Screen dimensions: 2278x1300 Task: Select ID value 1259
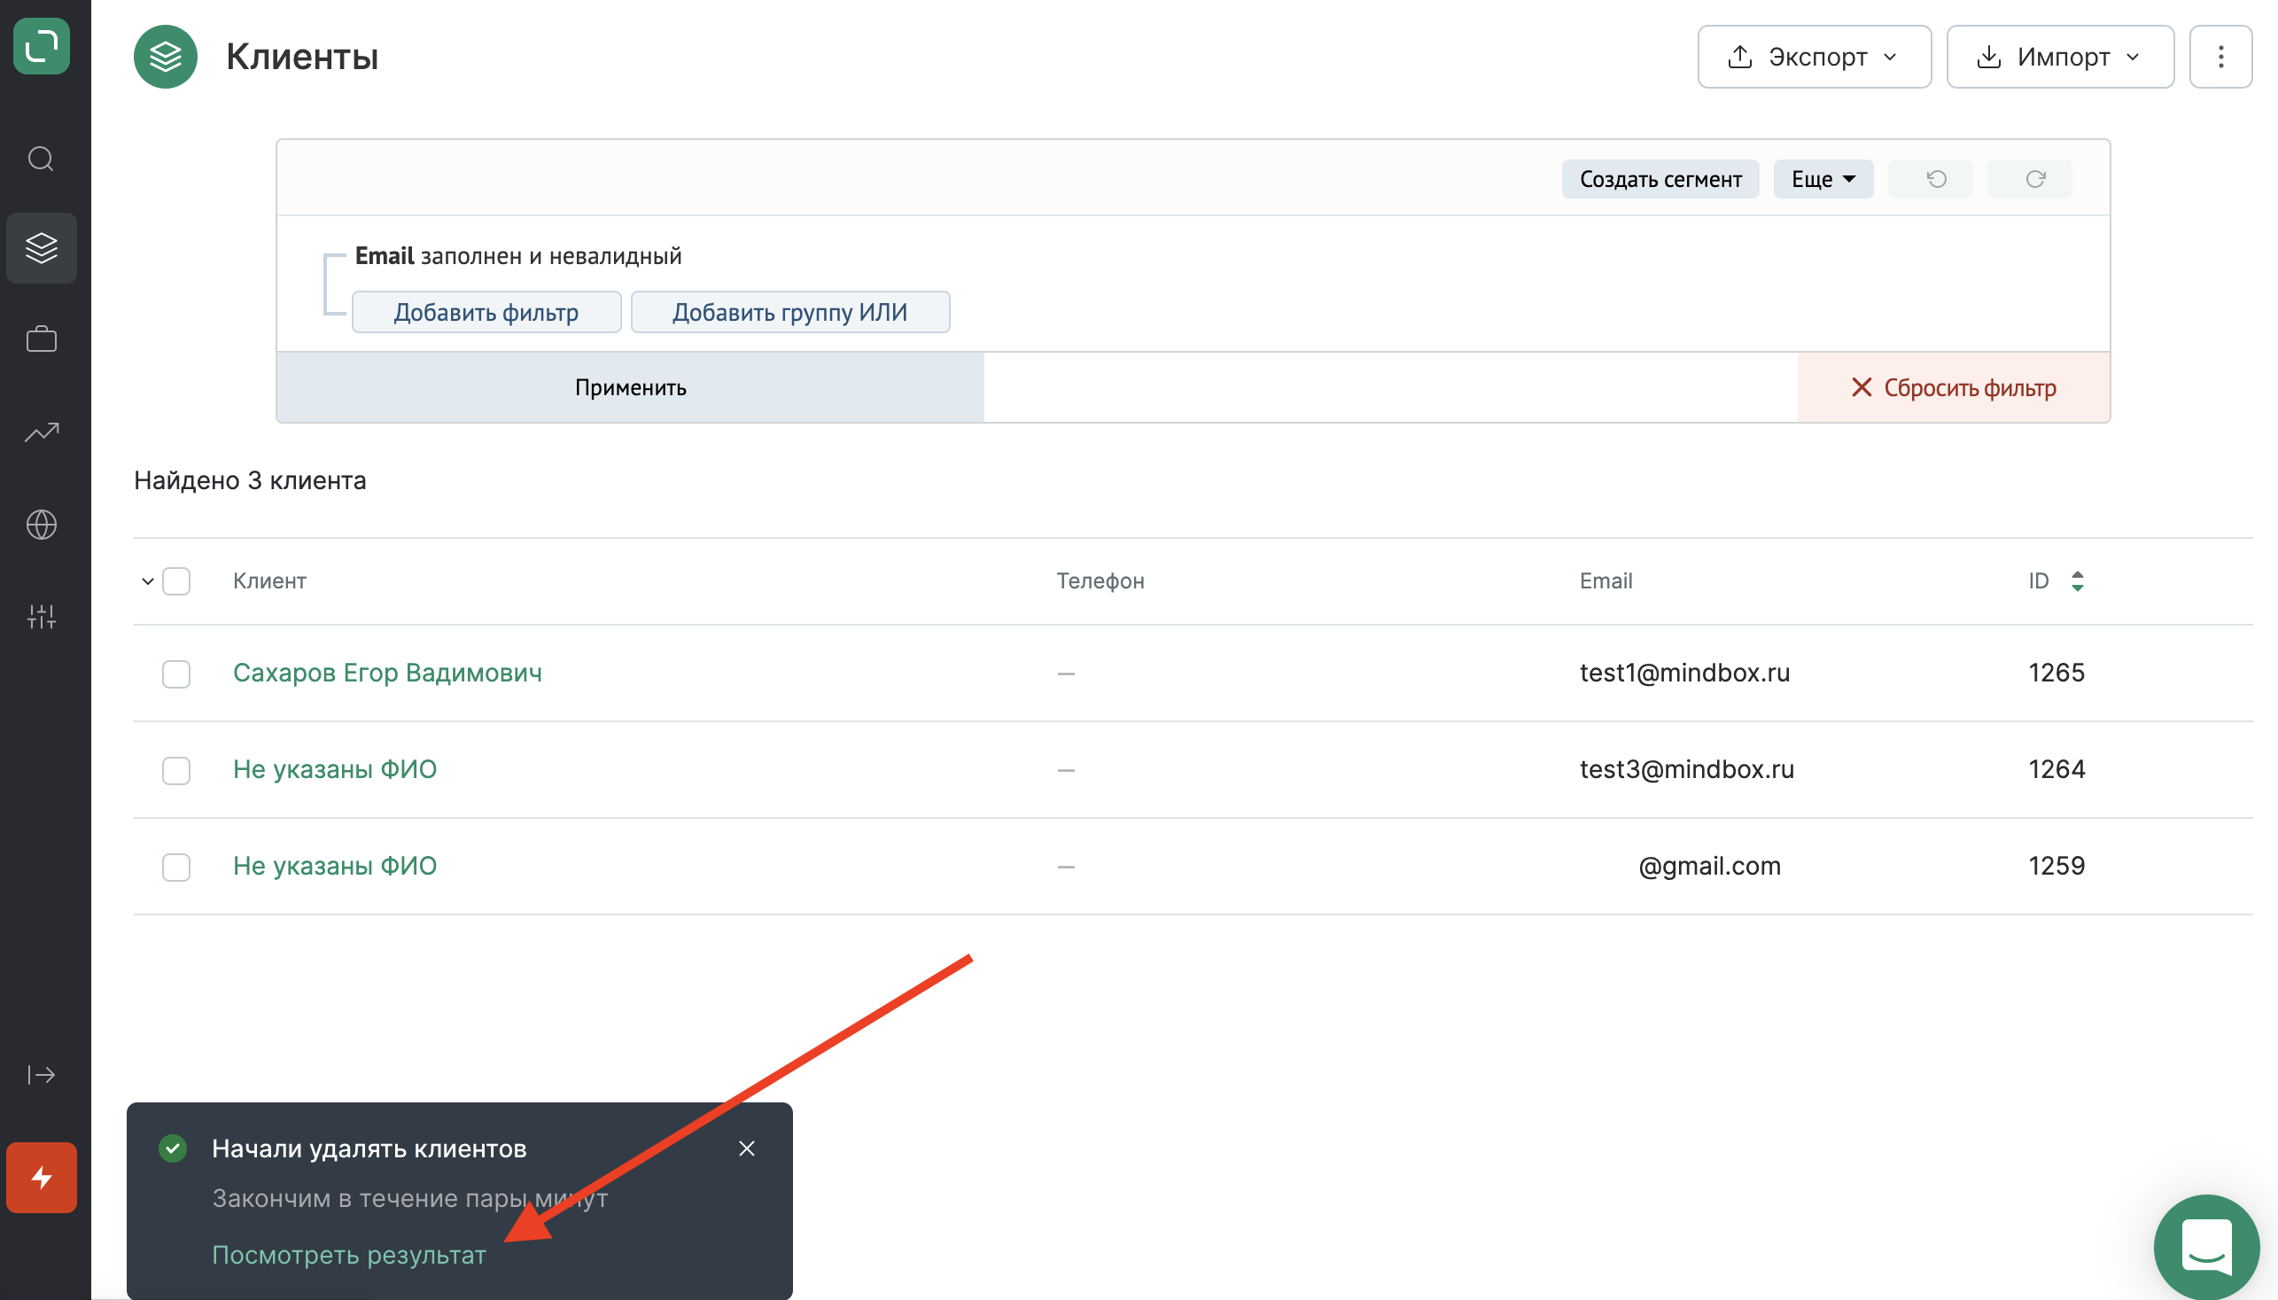pyautogui.click(x=2056, y=865)
